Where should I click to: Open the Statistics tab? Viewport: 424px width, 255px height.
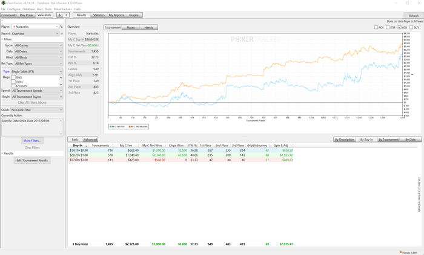pyautogui.click(x=99, y=15)
